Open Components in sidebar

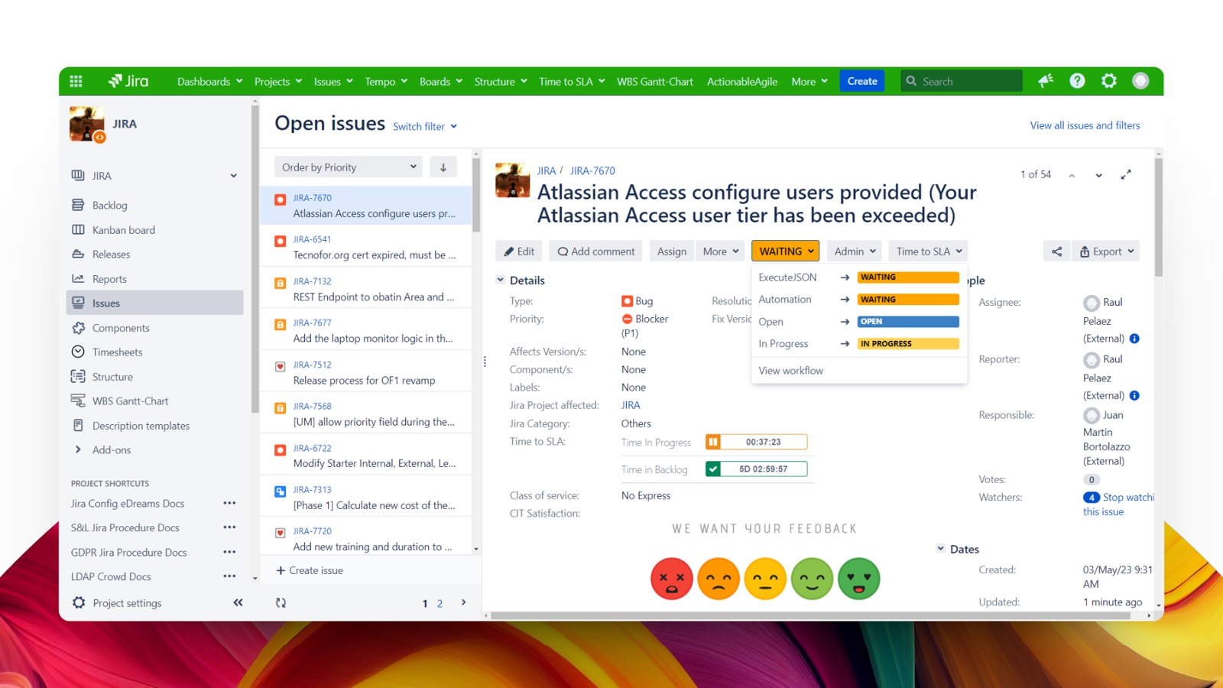pos(121,328)
